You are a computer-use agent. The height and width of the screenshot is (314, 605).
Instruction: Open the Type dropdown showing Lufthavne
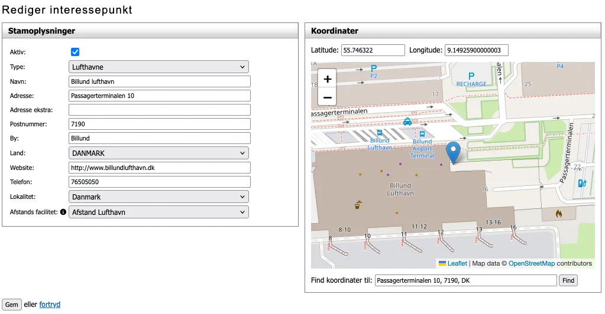tap(158, 67)
